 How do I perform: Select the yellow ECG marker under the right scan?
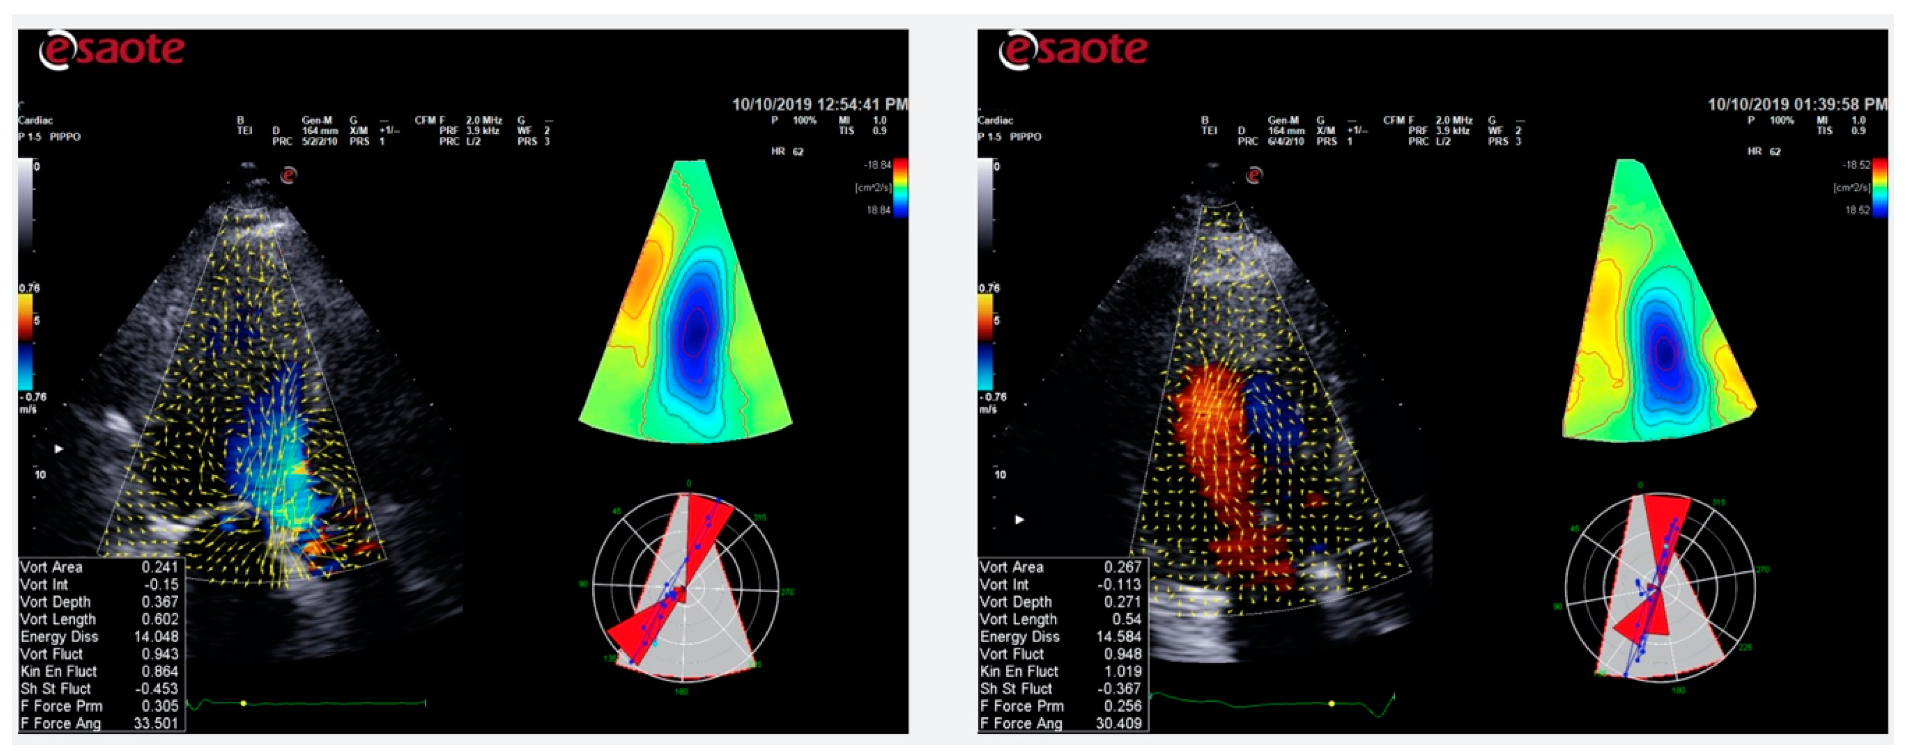click(x=1331, y=703)
